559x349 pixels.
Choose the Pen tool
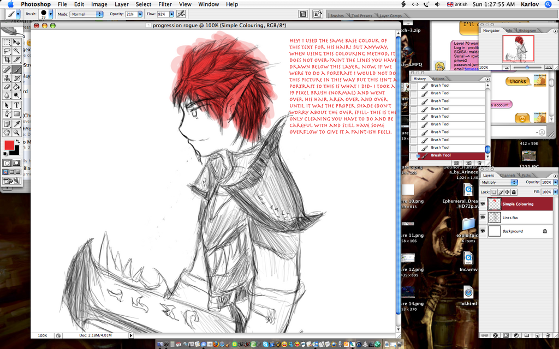[x=7, y=114]
